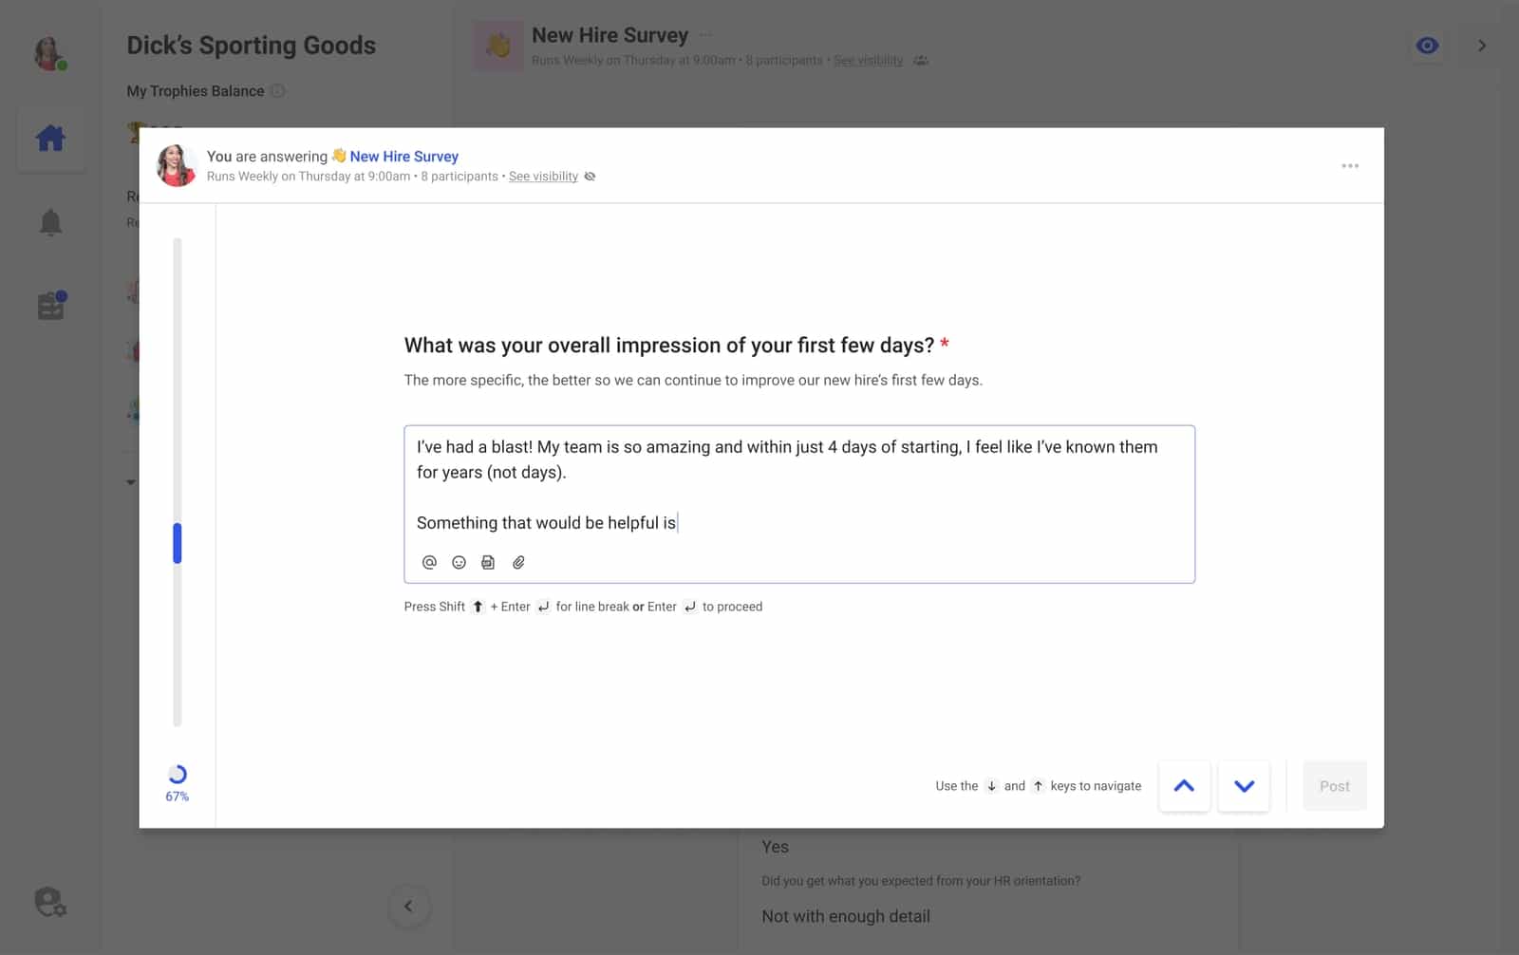Go to the previous question with the up arrow

1184,786
